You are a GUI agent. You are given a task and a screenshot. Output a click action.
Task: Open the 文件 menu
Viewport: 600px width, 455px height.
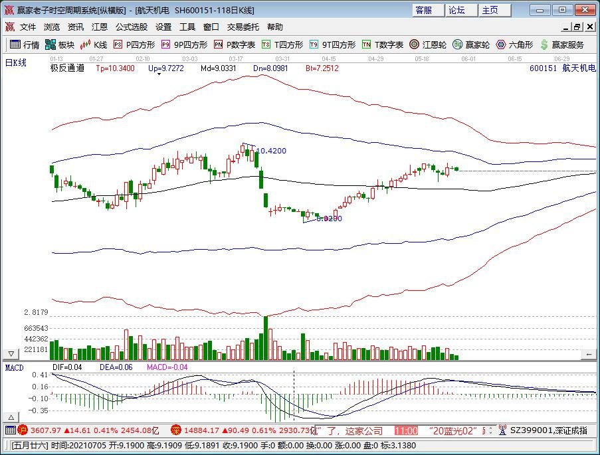(x=28, y=27)
